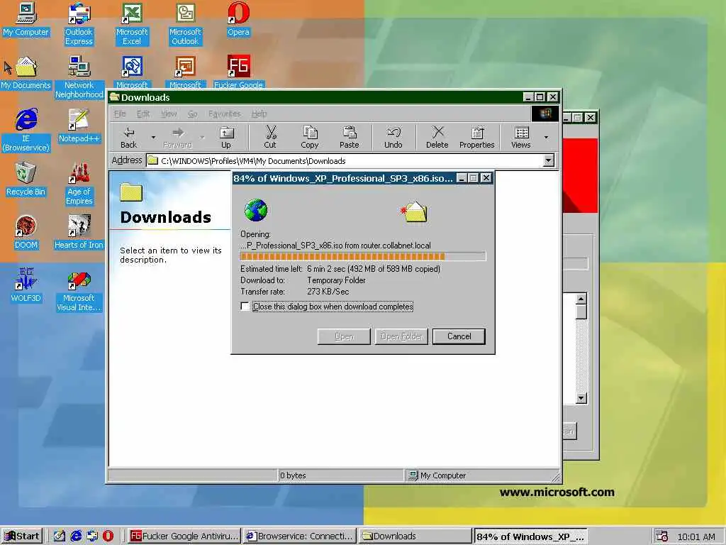Click the Windows logo throbber
Screen dimensions: 726x545
pyautogui.click(x=545, y=114)
